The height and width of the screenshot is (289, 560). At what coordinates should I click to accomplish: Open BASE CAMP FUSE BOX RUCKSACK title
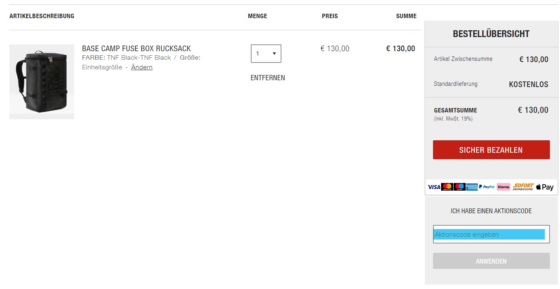[136, 49]
